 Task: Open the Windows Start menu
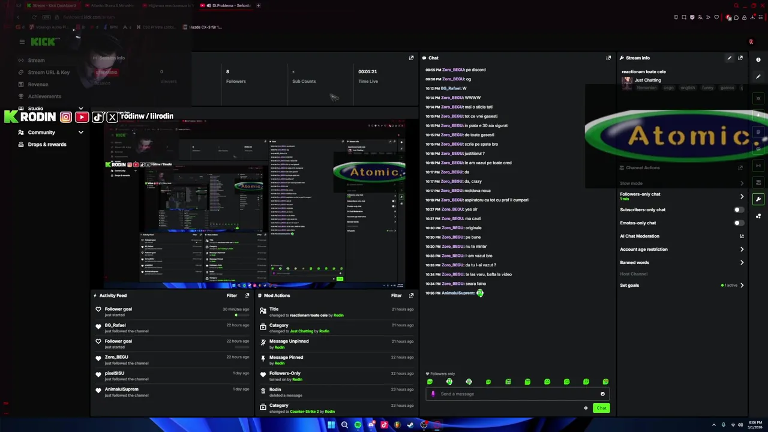331,425
